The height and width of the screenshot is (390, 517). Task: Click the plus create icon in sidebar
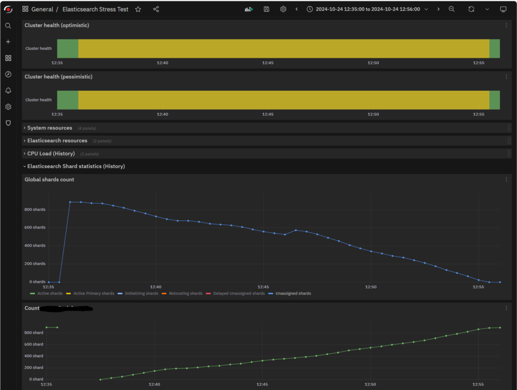[8, 42]
